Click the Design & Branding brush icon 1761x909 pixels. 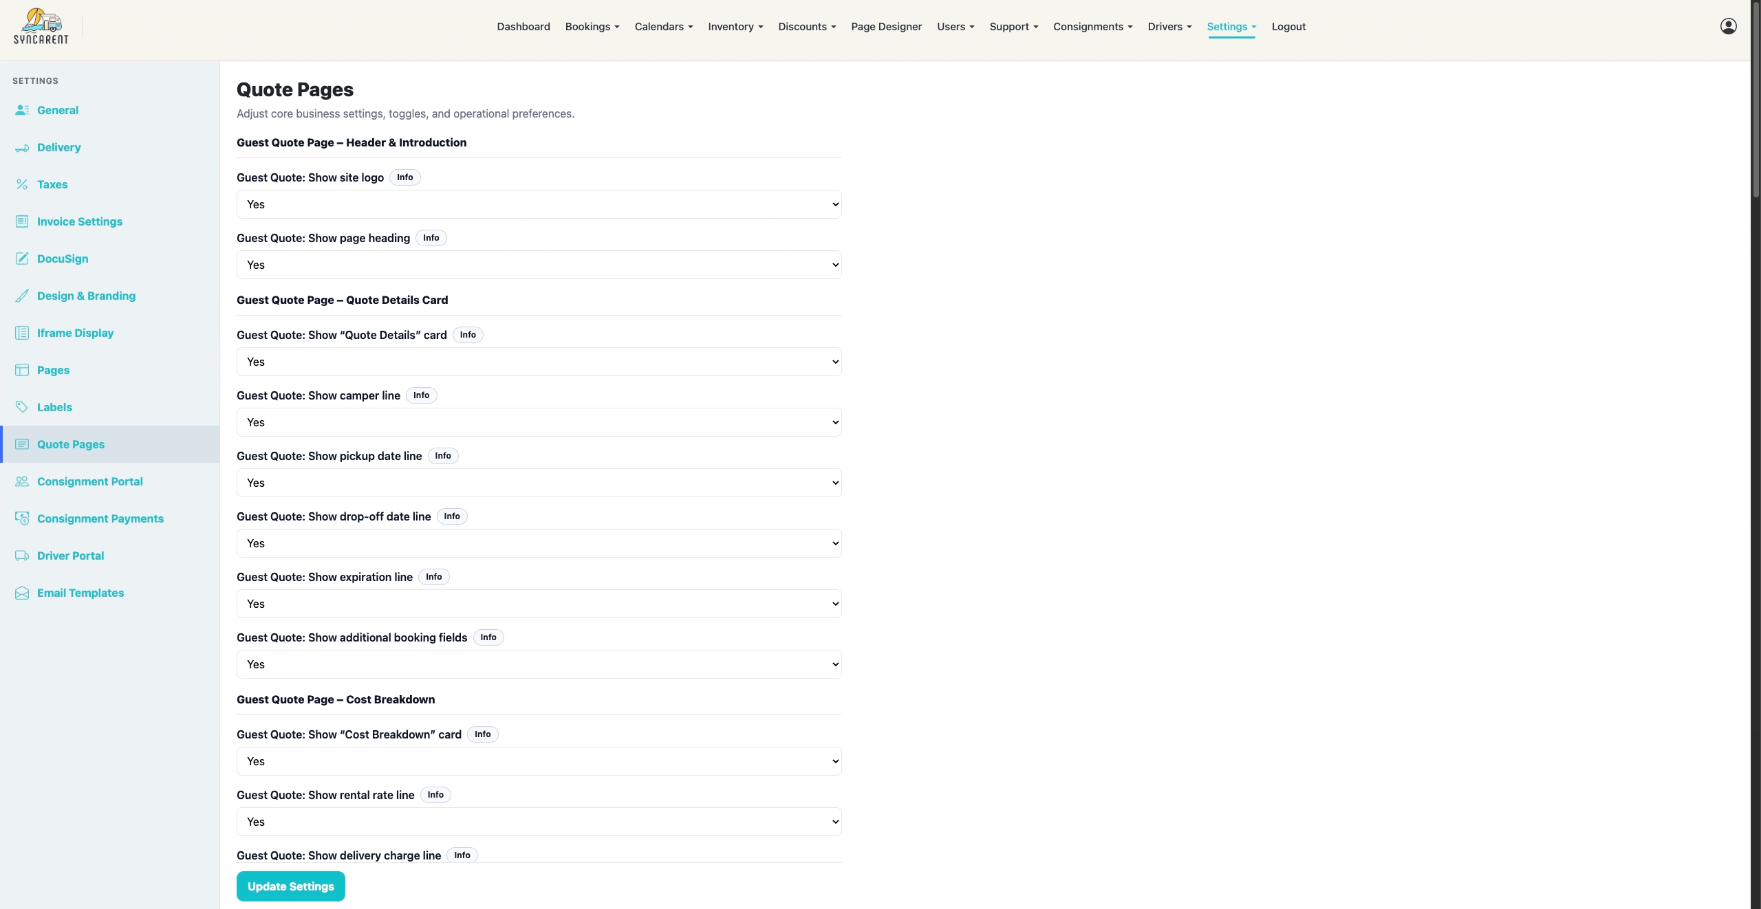point(22,296)
